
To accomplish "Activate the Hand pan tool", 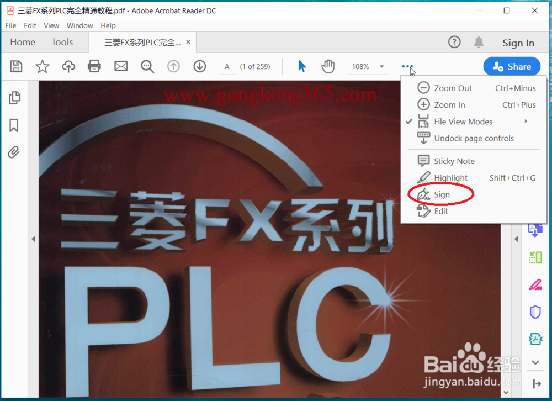I will [x=328, y=66].
